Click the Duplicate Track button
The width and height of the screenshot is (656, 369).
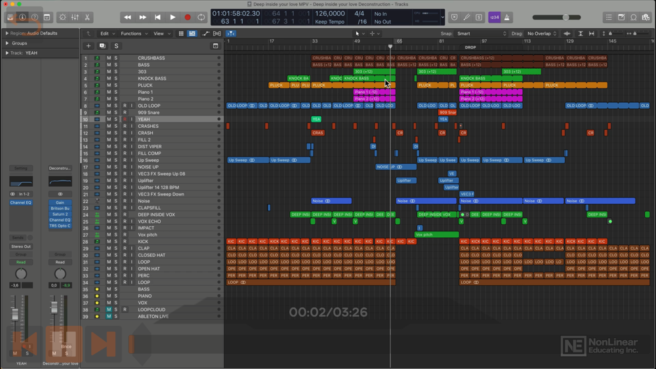pyautogui.click(x=102, y=46)
